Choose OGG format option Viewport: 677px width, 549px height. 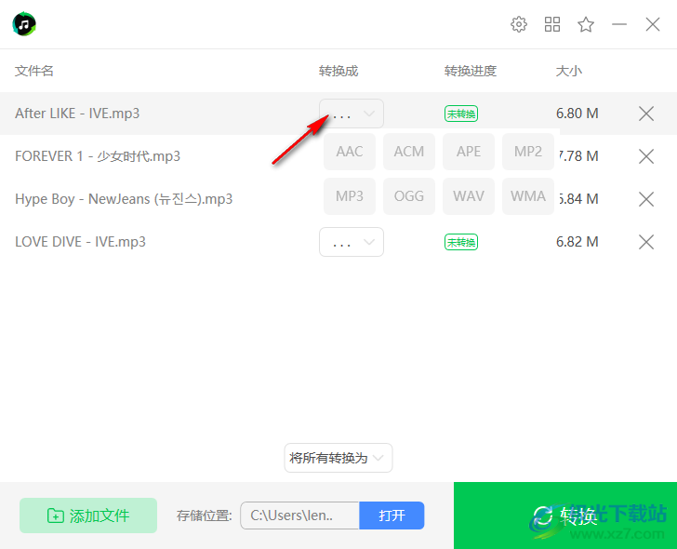[x=409, y=196]
